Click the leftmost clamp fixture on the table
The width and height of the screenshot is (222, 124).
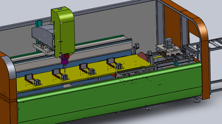33,80
